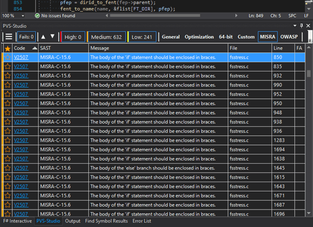Switch to the Error List tab

(x=142, y=221)
